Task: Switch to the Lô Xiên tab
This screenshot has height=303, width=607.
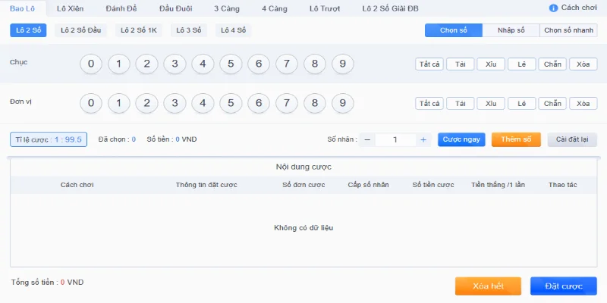Action: [70, 8]
